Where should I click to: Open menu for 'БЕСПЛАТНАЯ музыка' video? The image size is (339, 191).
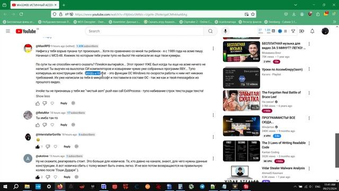[309, 44]
